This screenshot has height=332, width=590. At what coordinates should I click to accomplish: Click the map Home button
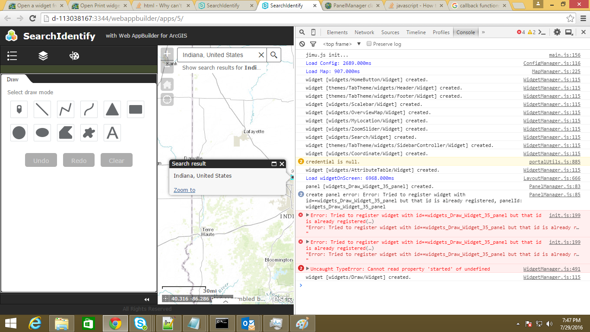(x=167, y=85)
